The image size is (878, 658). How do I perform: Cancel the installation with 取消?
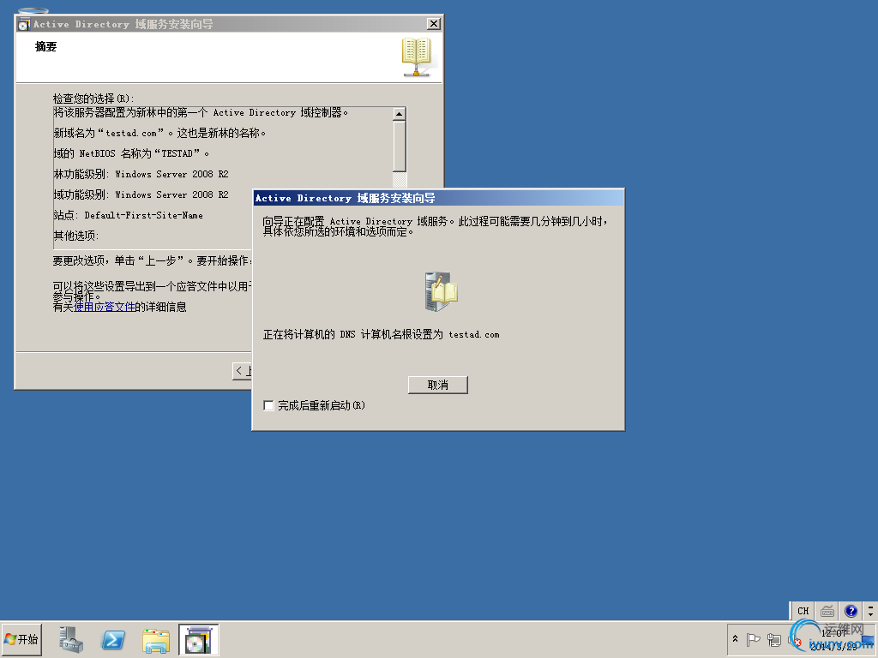click(437, 384)
